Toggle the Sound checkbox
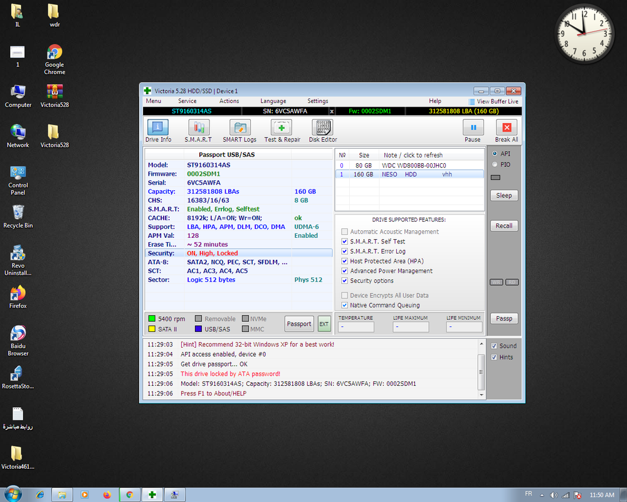Screen dimensions: 627x502 494,346
